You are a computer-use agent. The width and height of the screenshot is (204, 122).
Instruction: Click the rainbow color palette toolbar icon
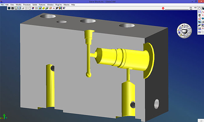60,8
